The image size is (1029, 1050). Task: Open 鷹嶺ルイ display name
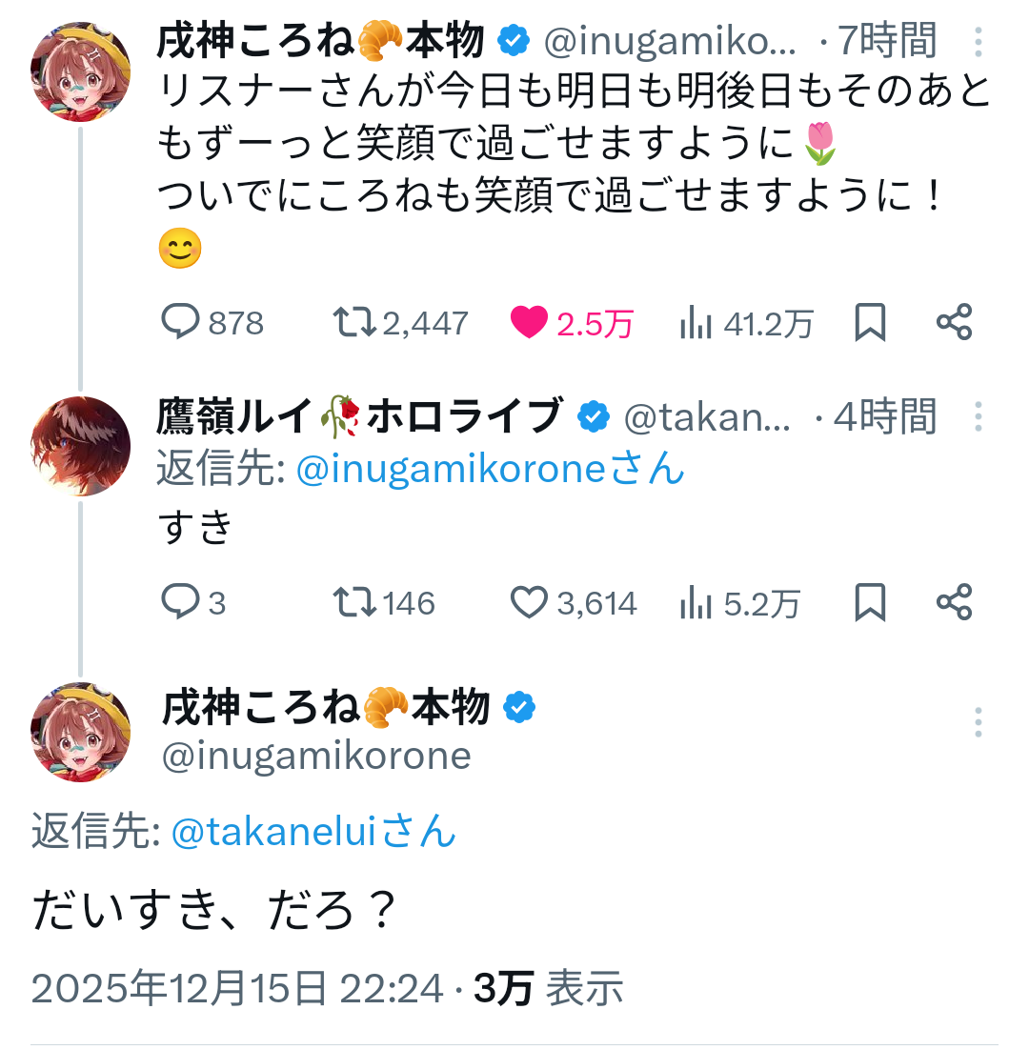[234, 417]
